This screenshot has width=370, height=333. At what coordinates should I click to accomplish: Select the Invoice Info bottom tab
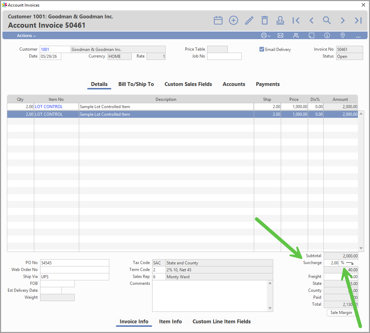134,322
